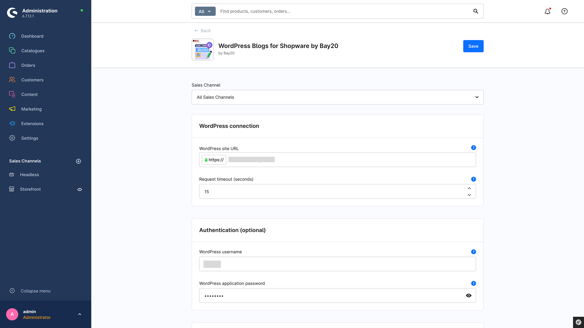Open the Orders menu item
The image size is (584, 328).
click(28, 65)
